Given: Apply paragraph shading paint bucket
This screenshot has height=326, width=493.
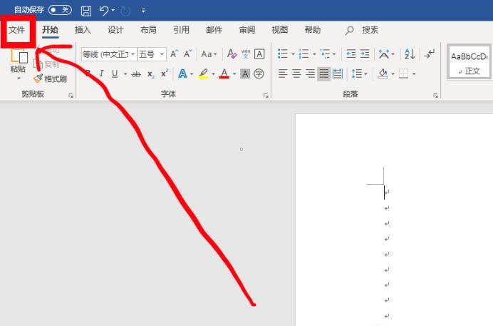Looking at the screenshot, I should click(383, 74).
